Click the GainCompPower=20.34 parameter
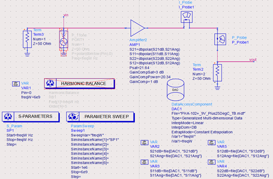 click(150, 77)
